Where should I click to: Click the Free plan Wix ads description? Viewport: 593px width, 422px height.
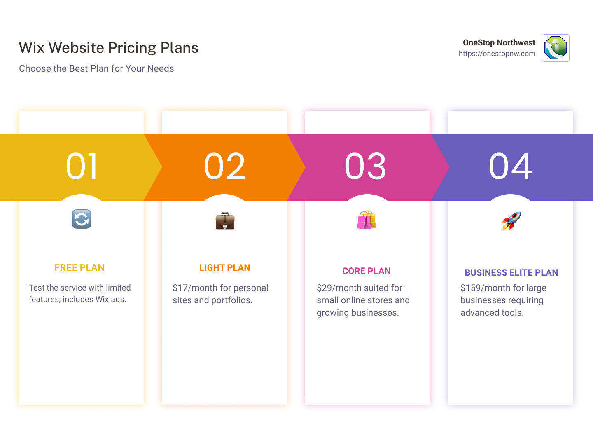click(x=79, y=293)
